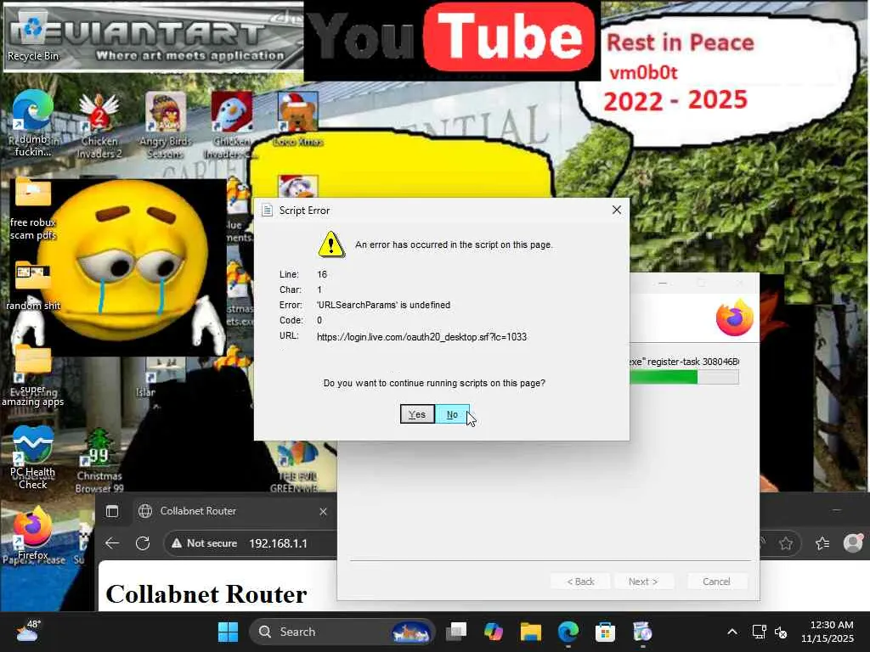The width and height of the screenshot is (870, 652).
Task: Open the clock showing 12:30 AM
Action: [x=828, y=632]
